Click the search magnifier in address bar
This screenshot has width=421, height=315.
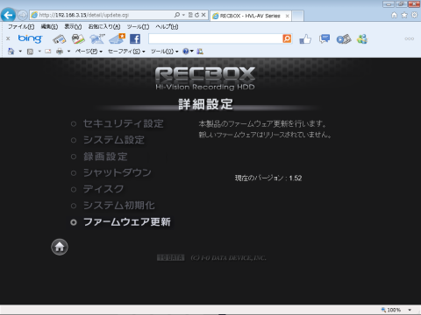tap(177, 15)
